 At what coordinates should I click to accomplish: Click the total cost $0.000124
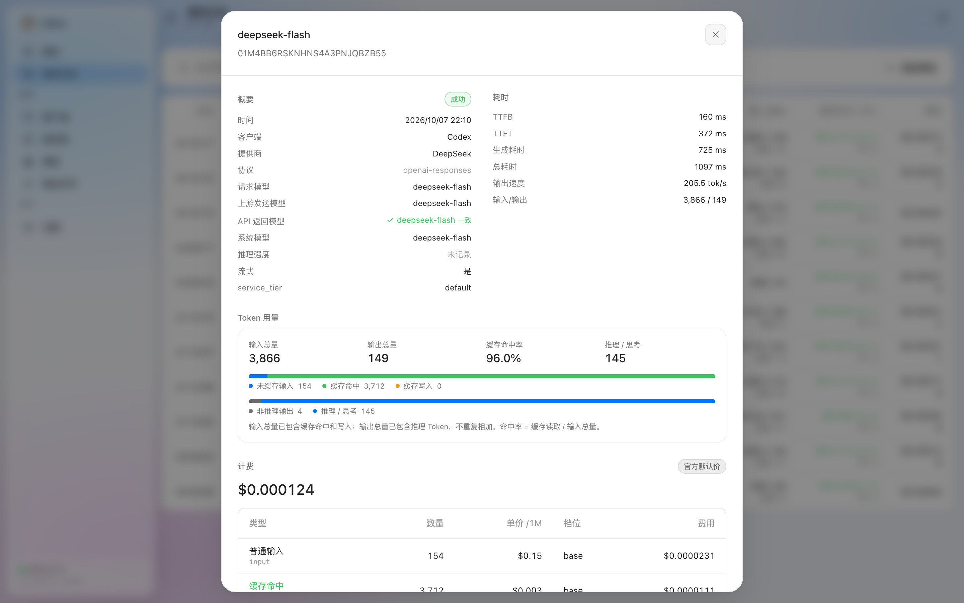276,490
